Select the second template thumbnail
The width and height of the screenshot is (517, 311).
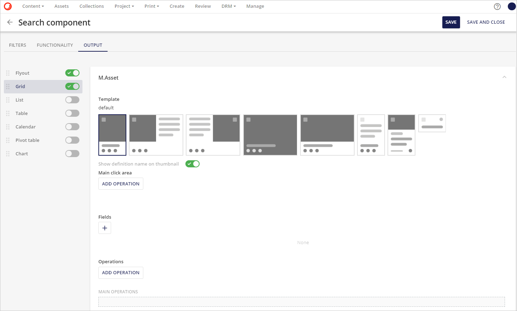click(156, 135)
